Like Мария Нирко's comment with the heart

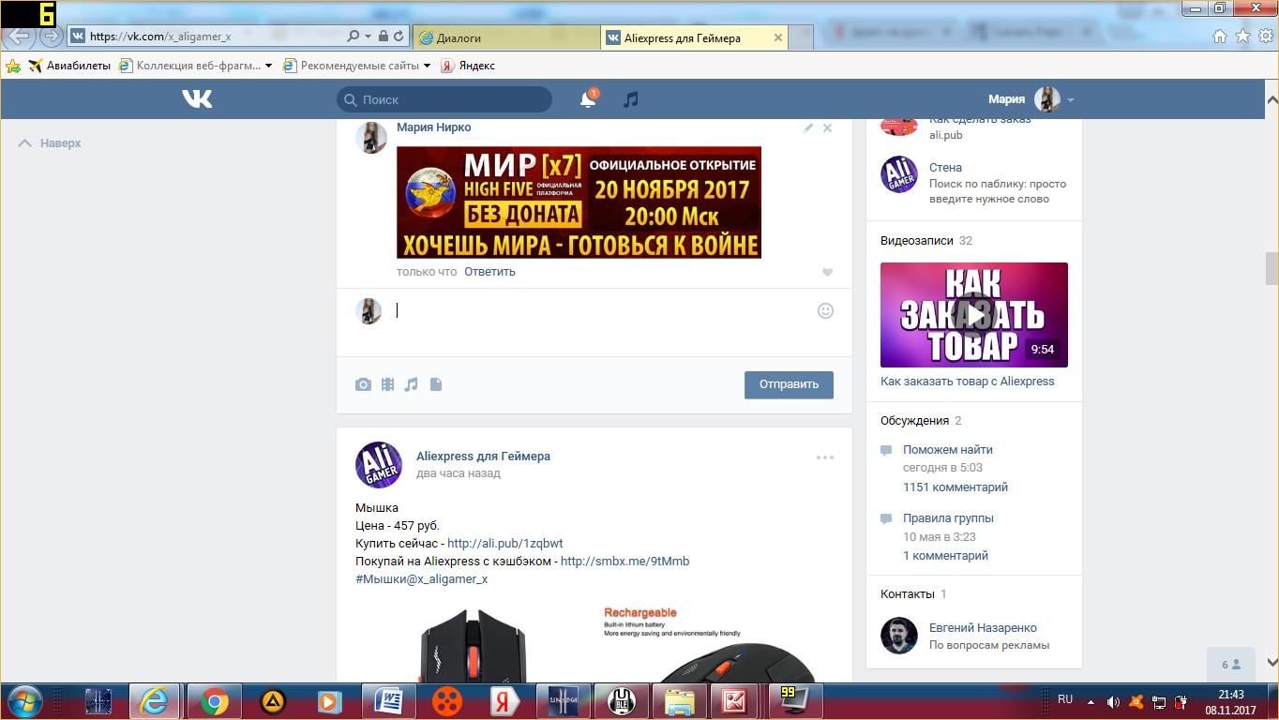[827, 272]
